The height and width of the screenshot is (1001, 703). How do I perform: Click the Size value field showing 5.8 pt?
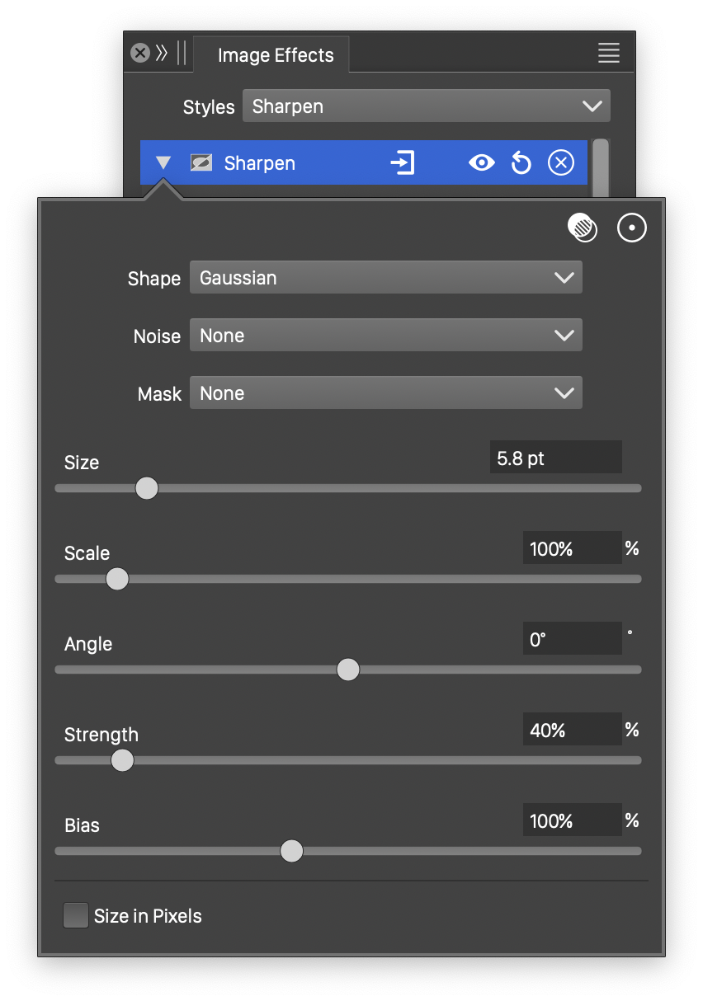[x=554, y=458]
